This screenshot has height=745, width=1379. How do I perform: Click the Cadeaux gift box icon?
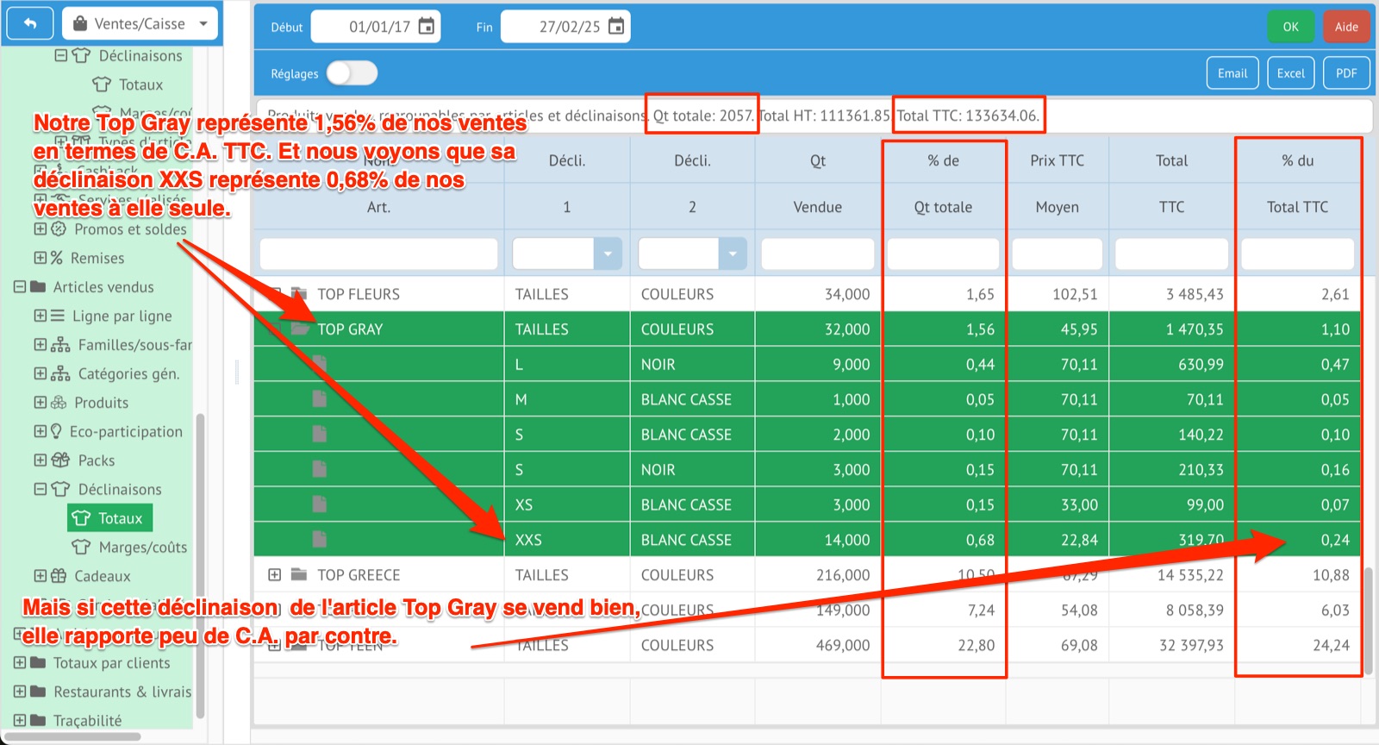coord(59,576)
